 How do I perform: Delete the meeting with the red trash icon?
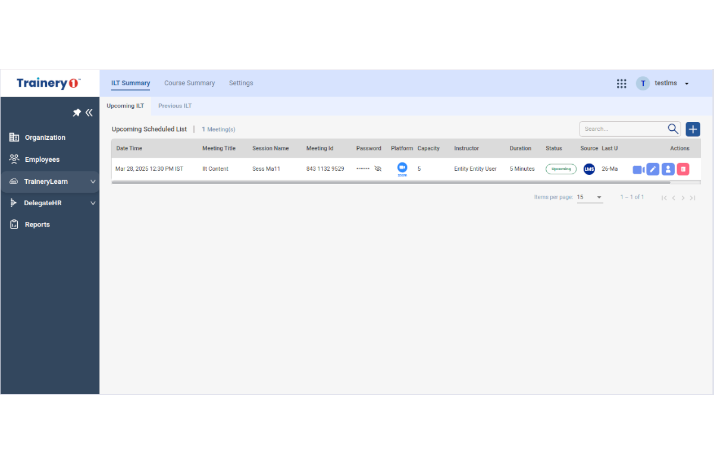click(x=683, y=170)
